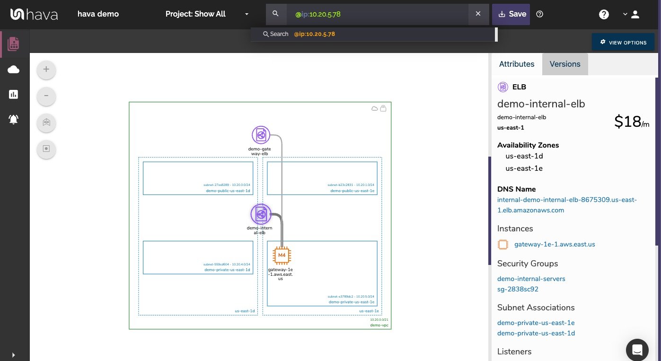Open the demo-private-us-east-1d subnet association link

[536, 333]
